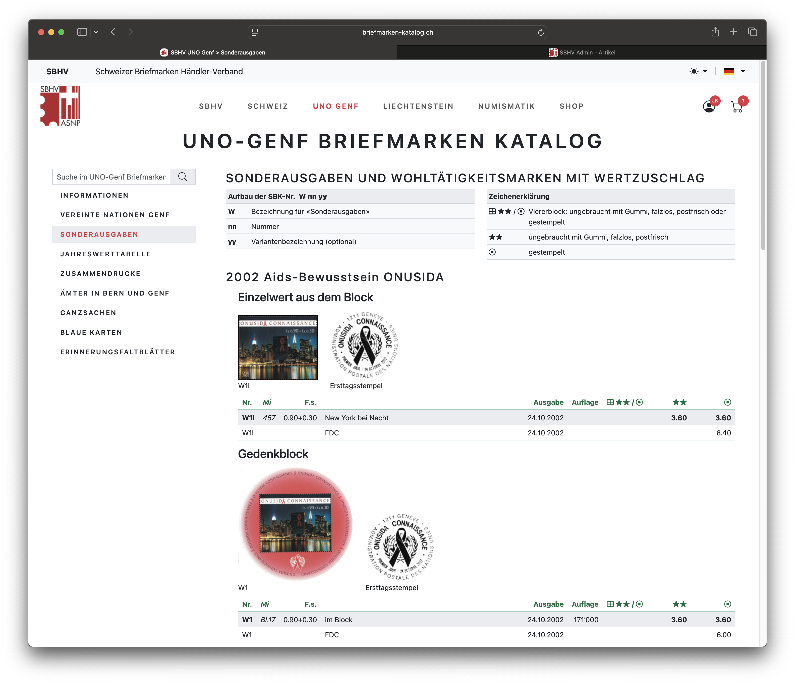The image size is (795, 684).
Task: Open the German flag language dropdown
Action: [734, 71]
